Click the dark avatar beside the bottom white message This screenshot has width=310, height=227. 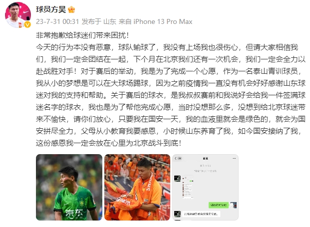pyautogui.click(x=177, y=214)
